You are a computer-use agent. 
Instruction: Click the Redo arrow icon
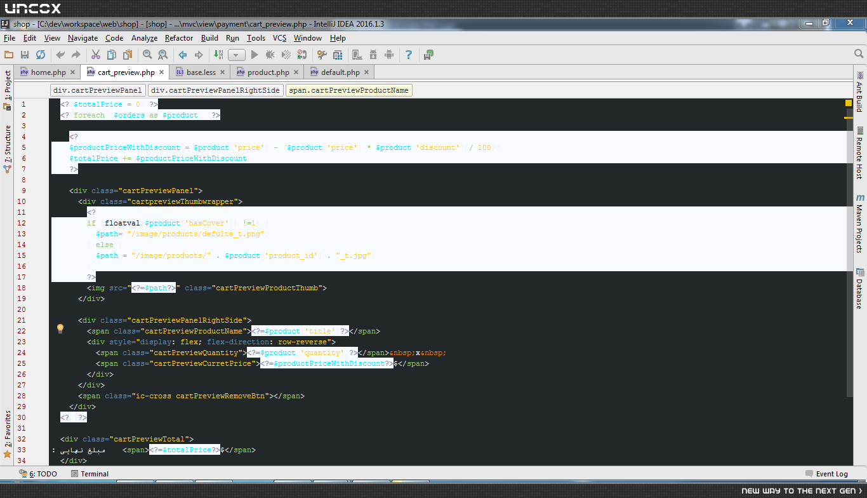76,55
